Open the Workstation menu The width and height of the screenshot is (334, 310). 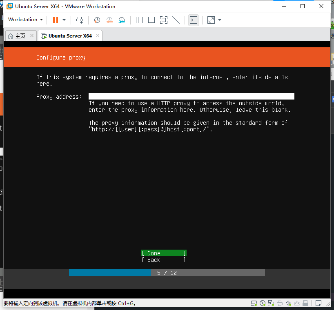(26, 20)
